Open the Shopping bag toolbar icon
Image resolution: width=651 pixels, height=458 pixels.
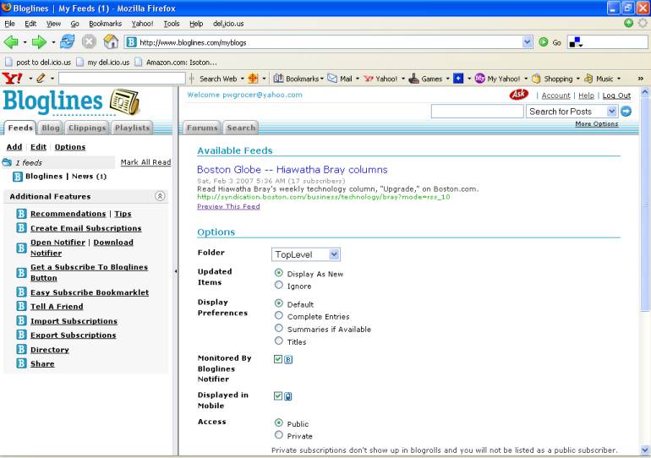coord(536,79)
